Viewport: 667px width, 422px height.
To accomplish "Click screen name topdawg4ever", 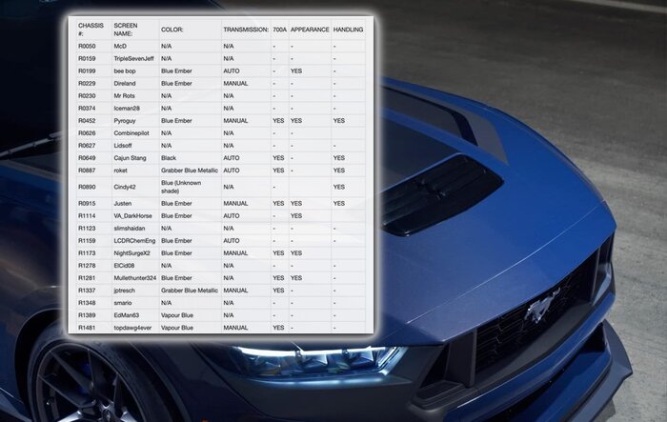I will pyautogui.click(x=134, y=327).
